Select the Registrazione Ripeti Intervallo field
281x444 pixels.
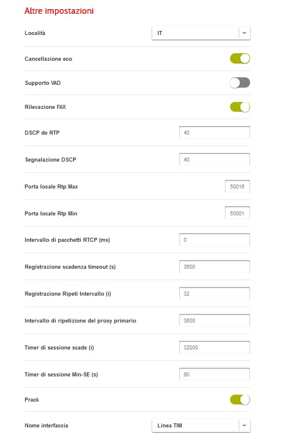tap(215, 294)
